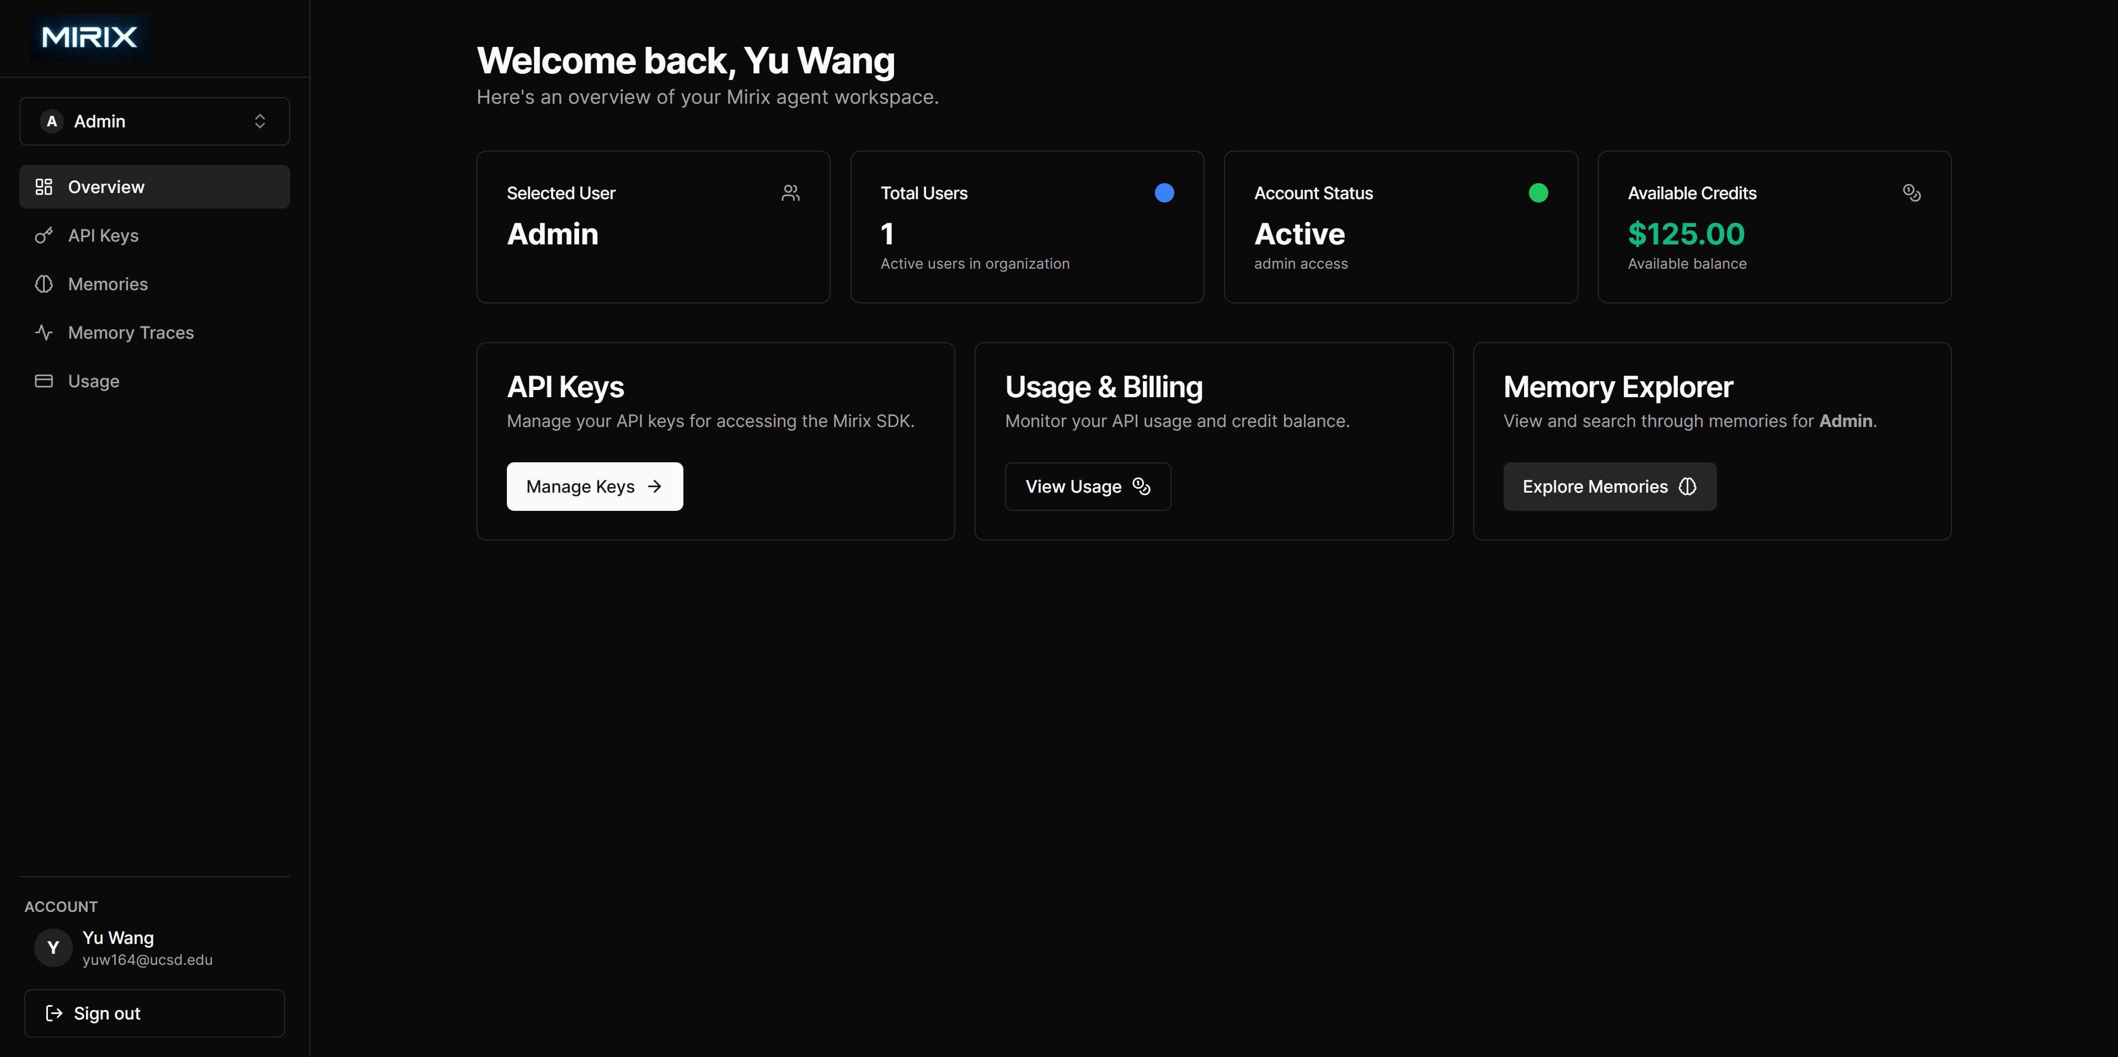
Task: Click the up-down chevron in user selector
Action: 260,122
